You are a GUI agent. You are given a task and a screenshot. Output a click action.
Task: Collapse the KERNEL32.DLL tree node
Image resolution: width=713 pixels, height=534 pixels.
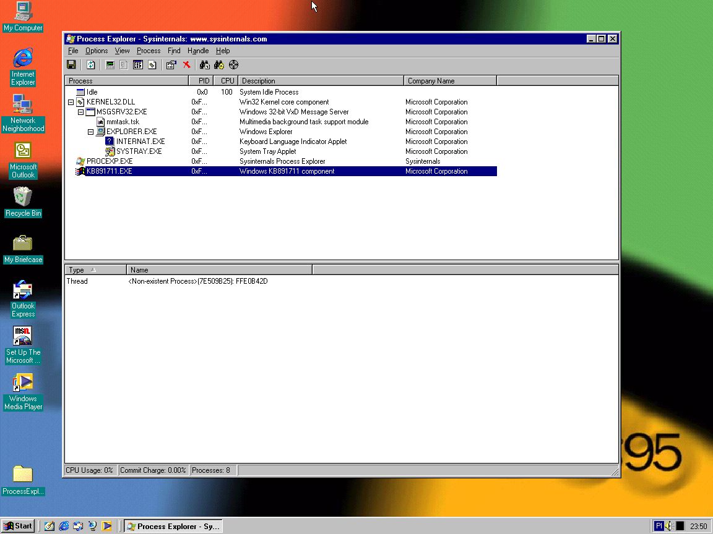71,102
